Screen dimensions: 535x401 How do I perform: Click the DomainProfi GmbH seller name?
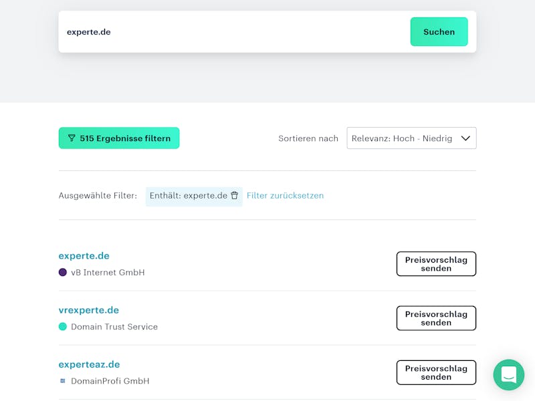tap(110, 381)
